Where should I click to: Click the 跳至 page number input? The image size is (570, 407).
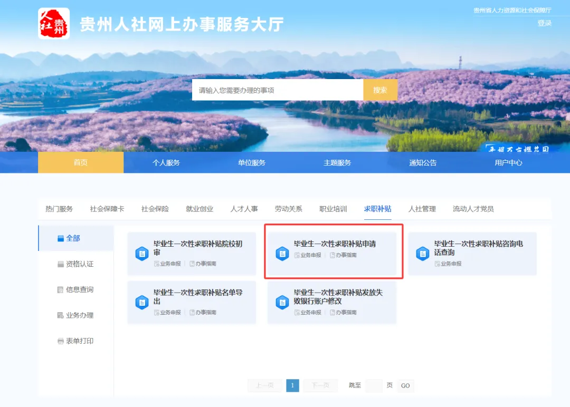374,385
